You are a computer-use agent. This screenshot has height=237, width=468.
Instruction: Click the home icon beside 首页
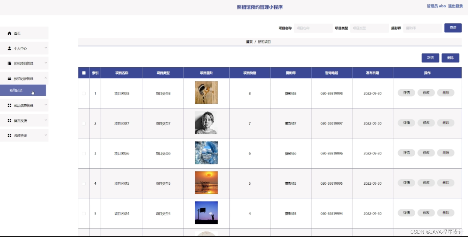pyautogui.click(x=9, y=33)
